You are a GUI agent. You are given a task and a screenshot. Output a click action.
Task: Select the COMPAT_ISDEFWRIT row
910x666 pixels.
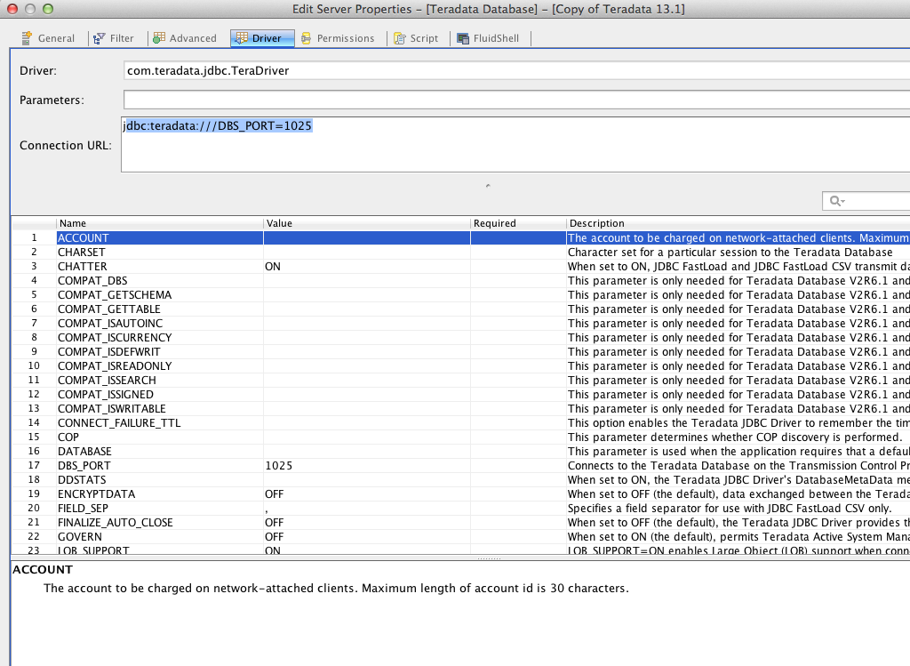(461, 352)
